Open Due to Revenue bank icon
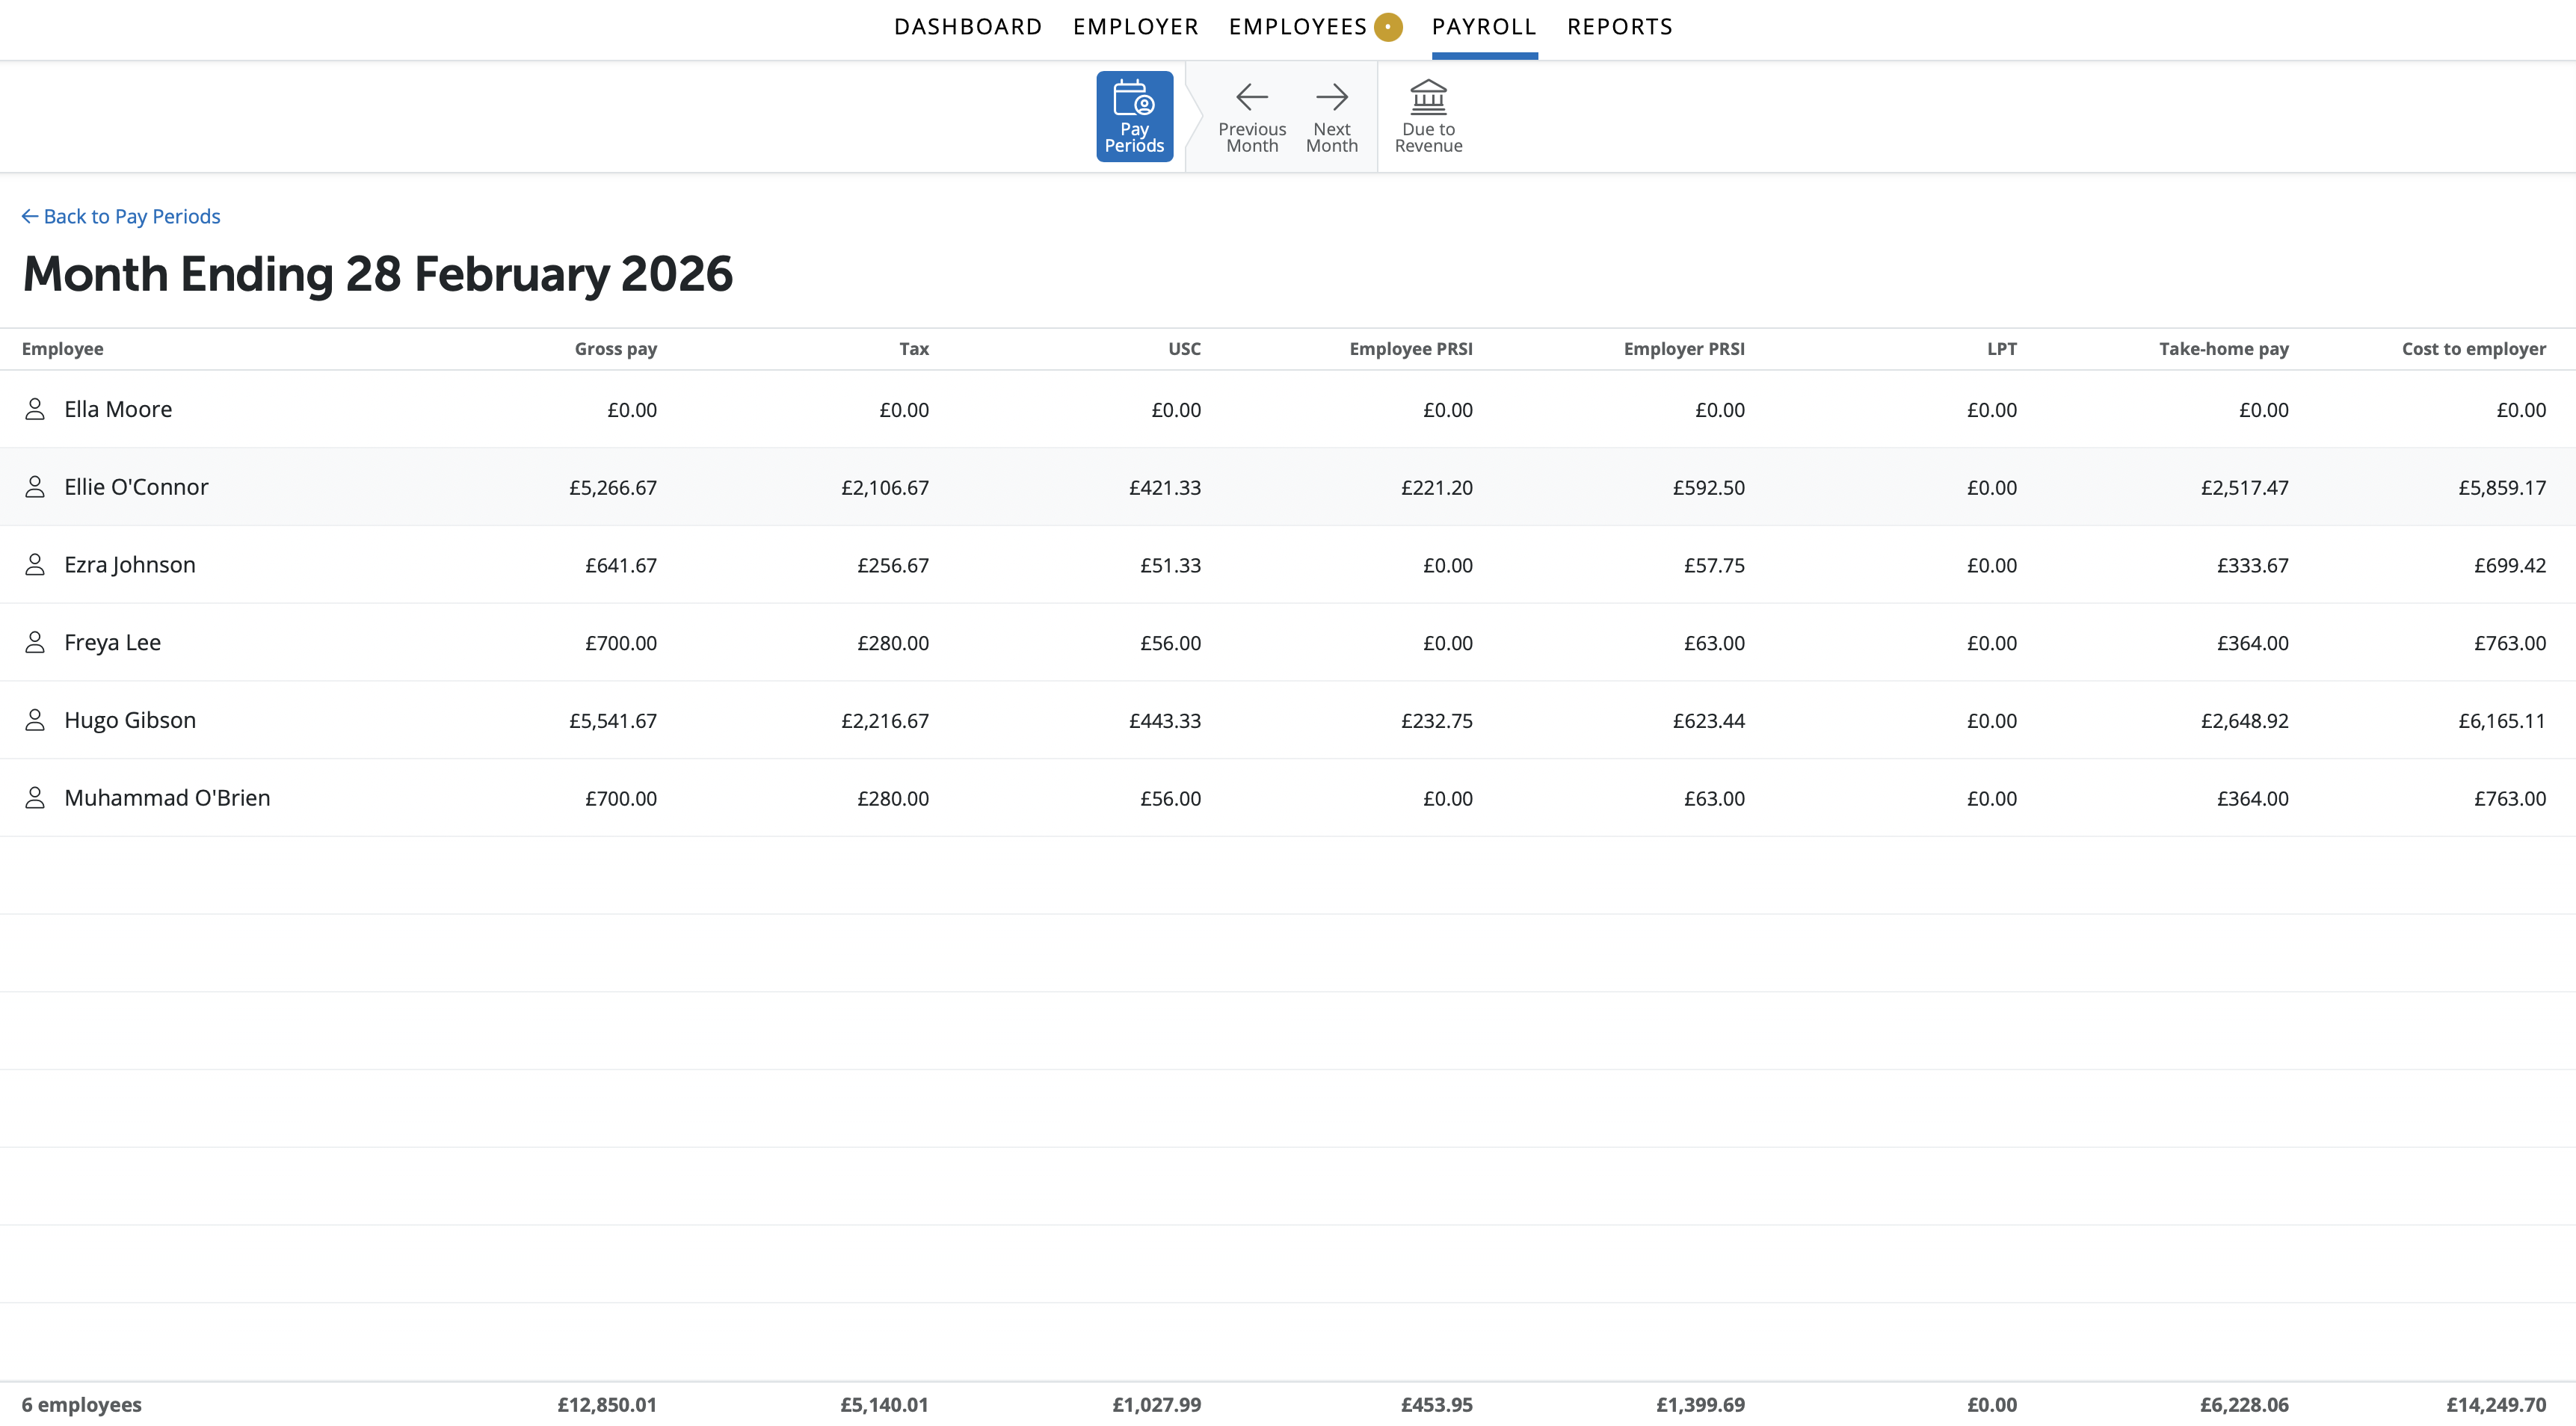The image size is (2576, 1426). [1427, 98]
